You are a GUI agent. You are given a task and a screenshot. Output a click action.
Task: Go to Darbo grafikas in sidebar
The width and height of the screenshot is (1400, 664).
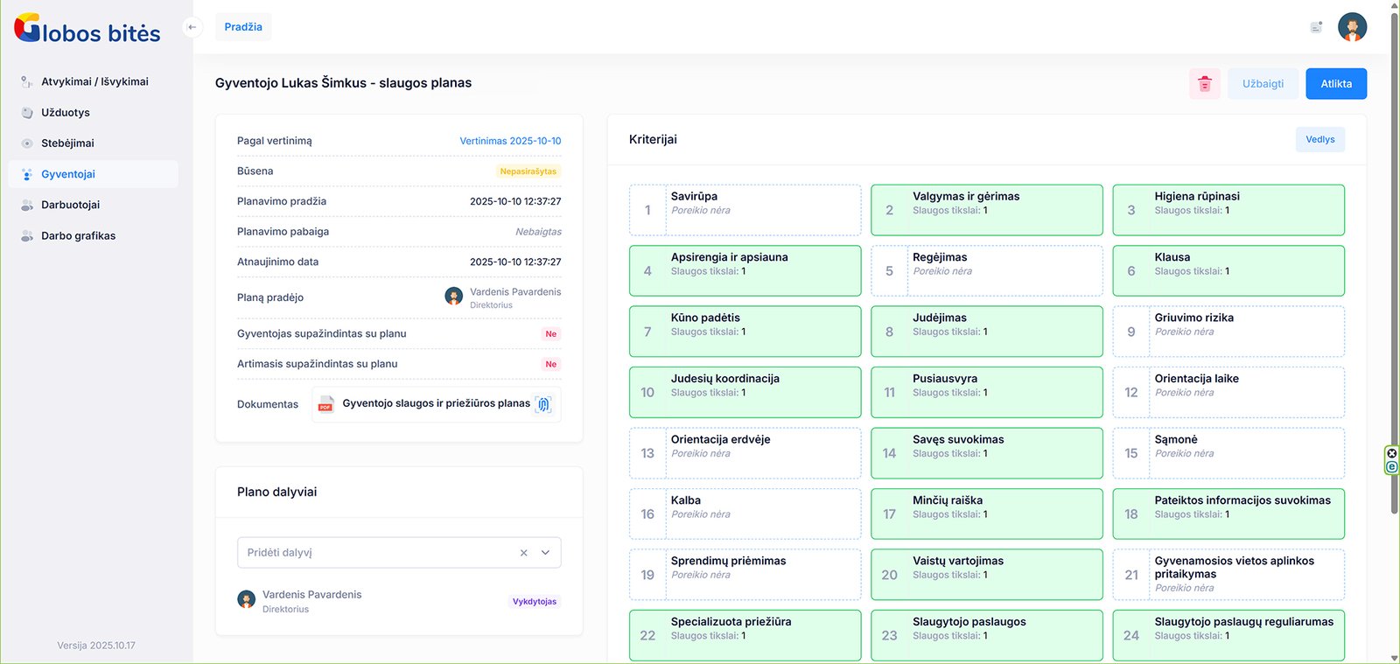(x=78, y=236)
